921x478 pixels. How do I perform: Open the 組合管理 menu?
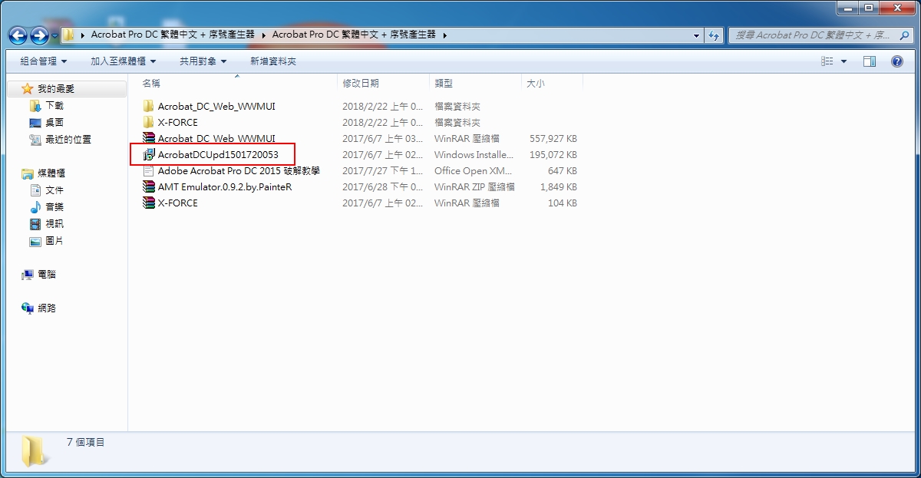click(x=43, y=61)
